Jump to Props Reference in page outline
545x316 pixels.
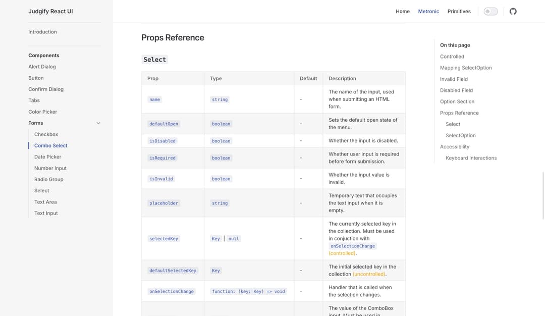pyautogui.click(x=459, y=113)
